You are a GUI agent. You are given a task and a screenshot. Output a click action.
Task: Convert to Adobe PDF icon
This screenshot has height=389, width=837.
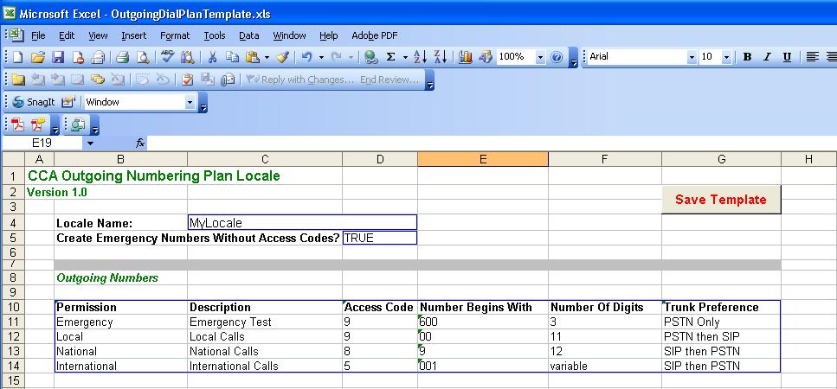click(x=18, y=124)
